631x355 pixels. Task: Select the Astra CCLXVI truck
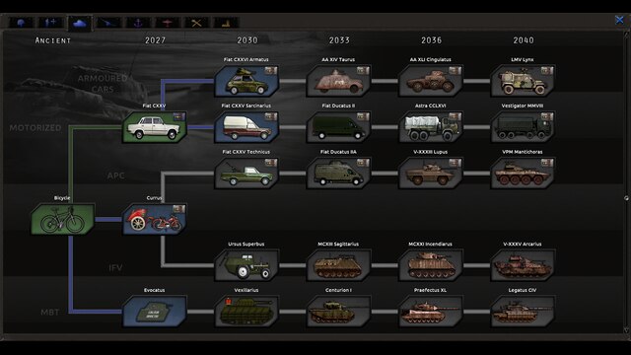(x=431, y=127)
